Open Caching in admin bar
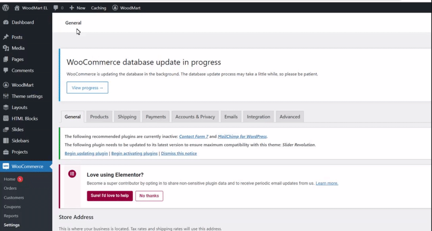Viewport: 432px width, 231px height. (x=98, y=8)
